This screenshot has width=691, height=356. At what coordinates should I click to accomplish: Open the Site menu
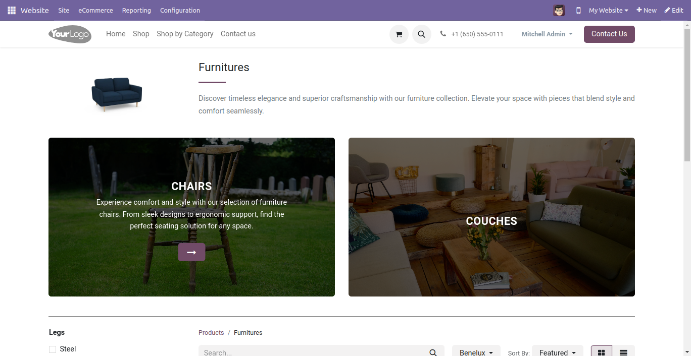coord(64,10)
